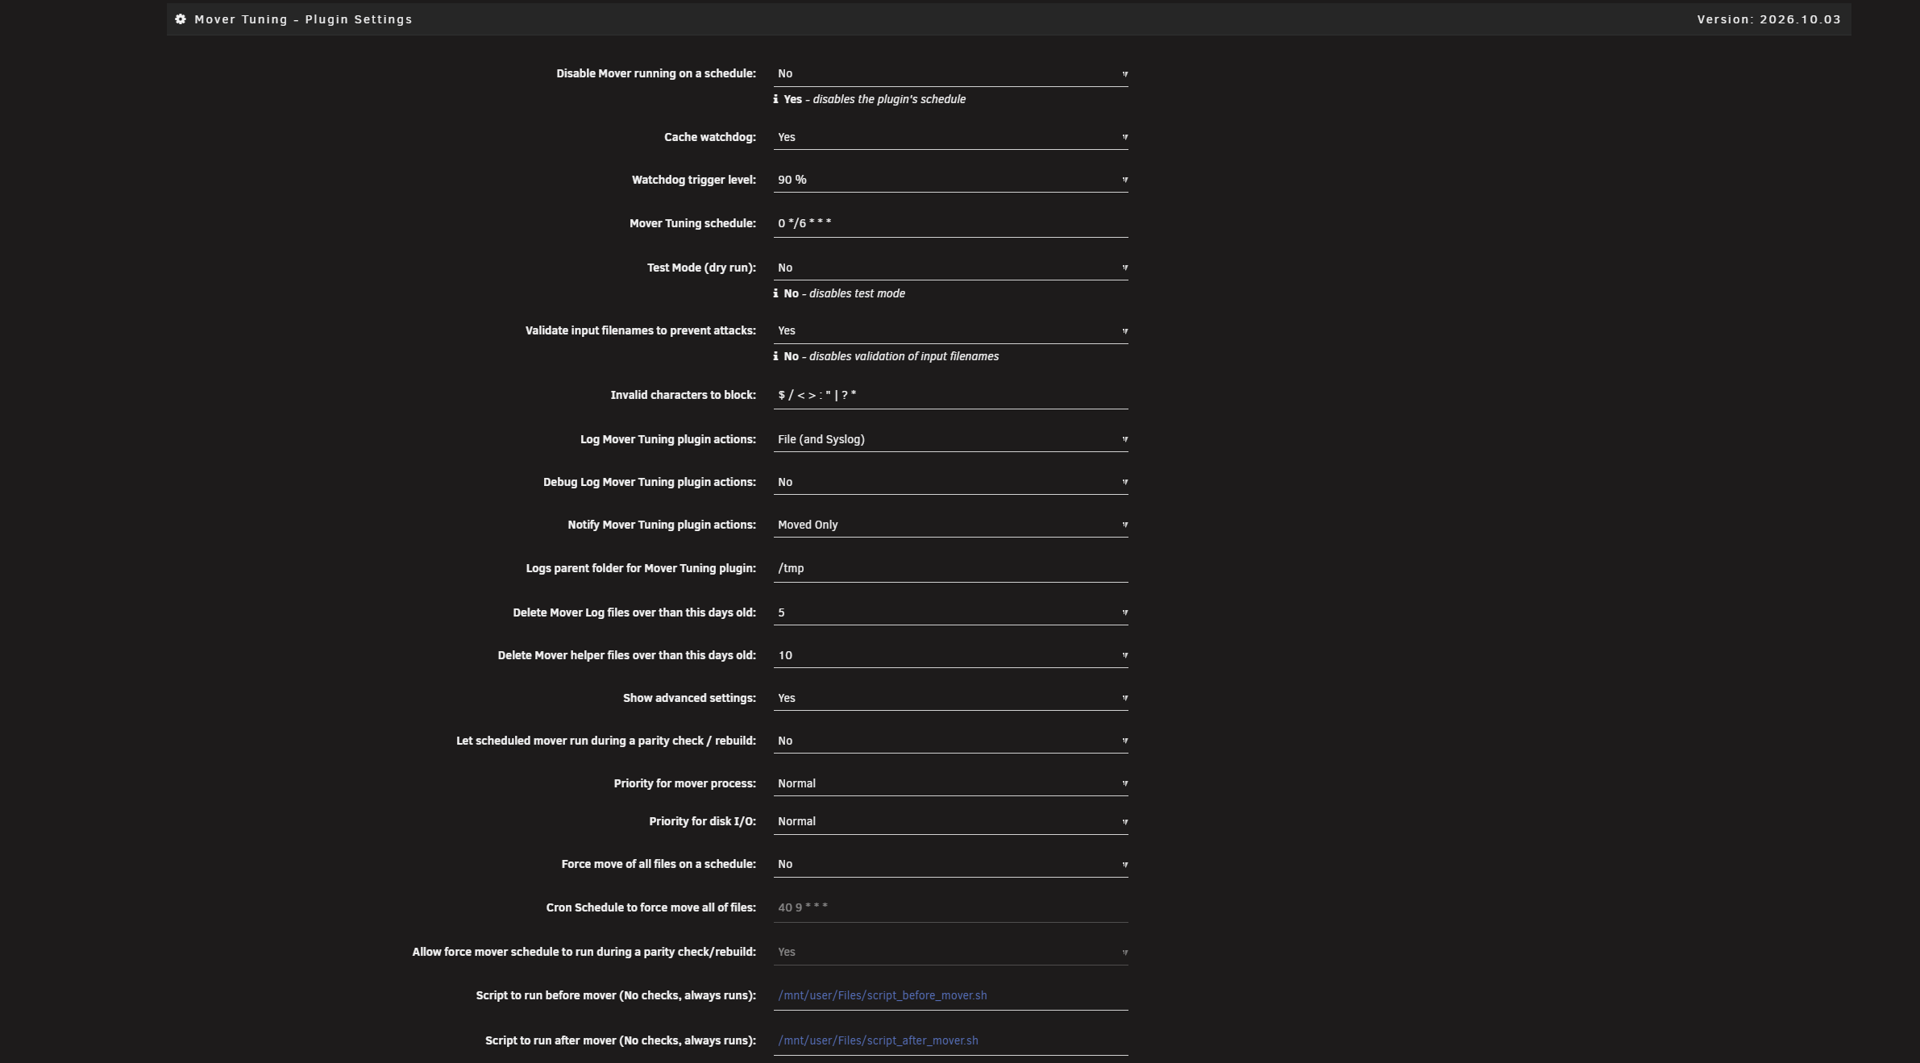This screenshot has width=1920, height=1063.
Task: Click the 'Test Mode (dry run):' label
Action: click(x=701, y=268)
